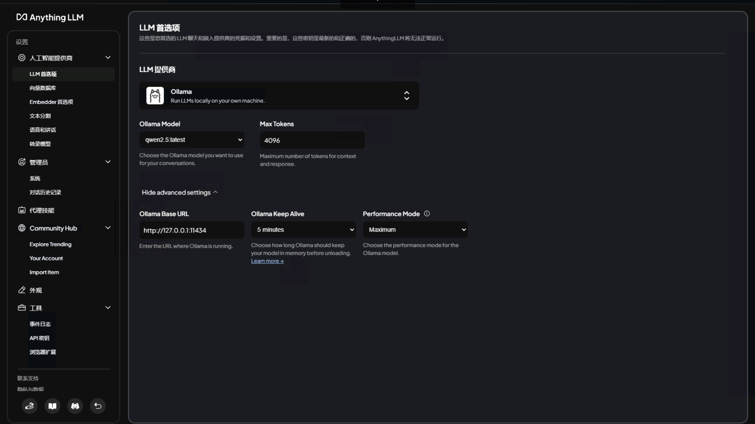Open 文本分割 settings
755x424 pixels.
(40, 116)
